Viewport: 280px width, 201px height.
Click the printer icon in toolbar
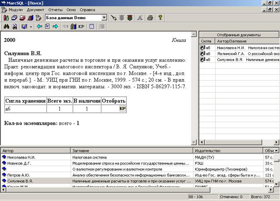150,18
